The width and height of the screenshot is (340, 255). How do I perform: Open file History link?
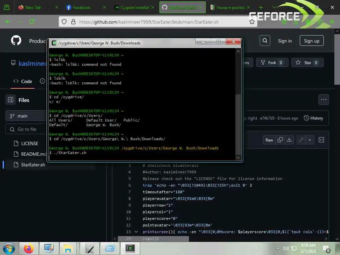[313, 118]
